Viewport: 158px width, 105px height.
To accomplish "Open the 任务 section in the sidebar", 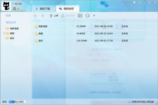I will tap(8, 15).
